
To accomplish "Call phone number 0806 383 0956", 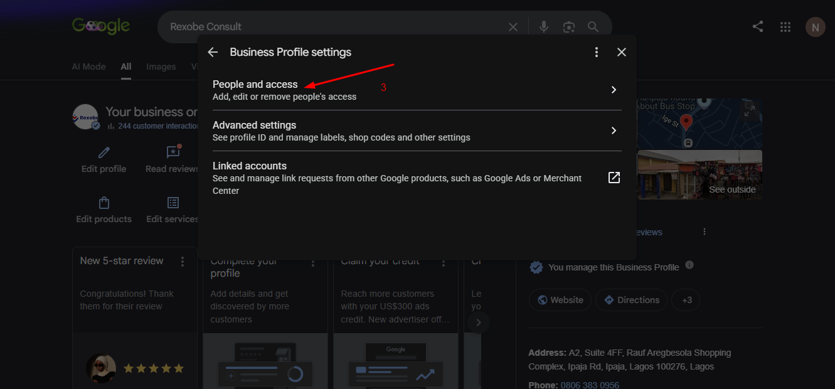I will (590, 385).
